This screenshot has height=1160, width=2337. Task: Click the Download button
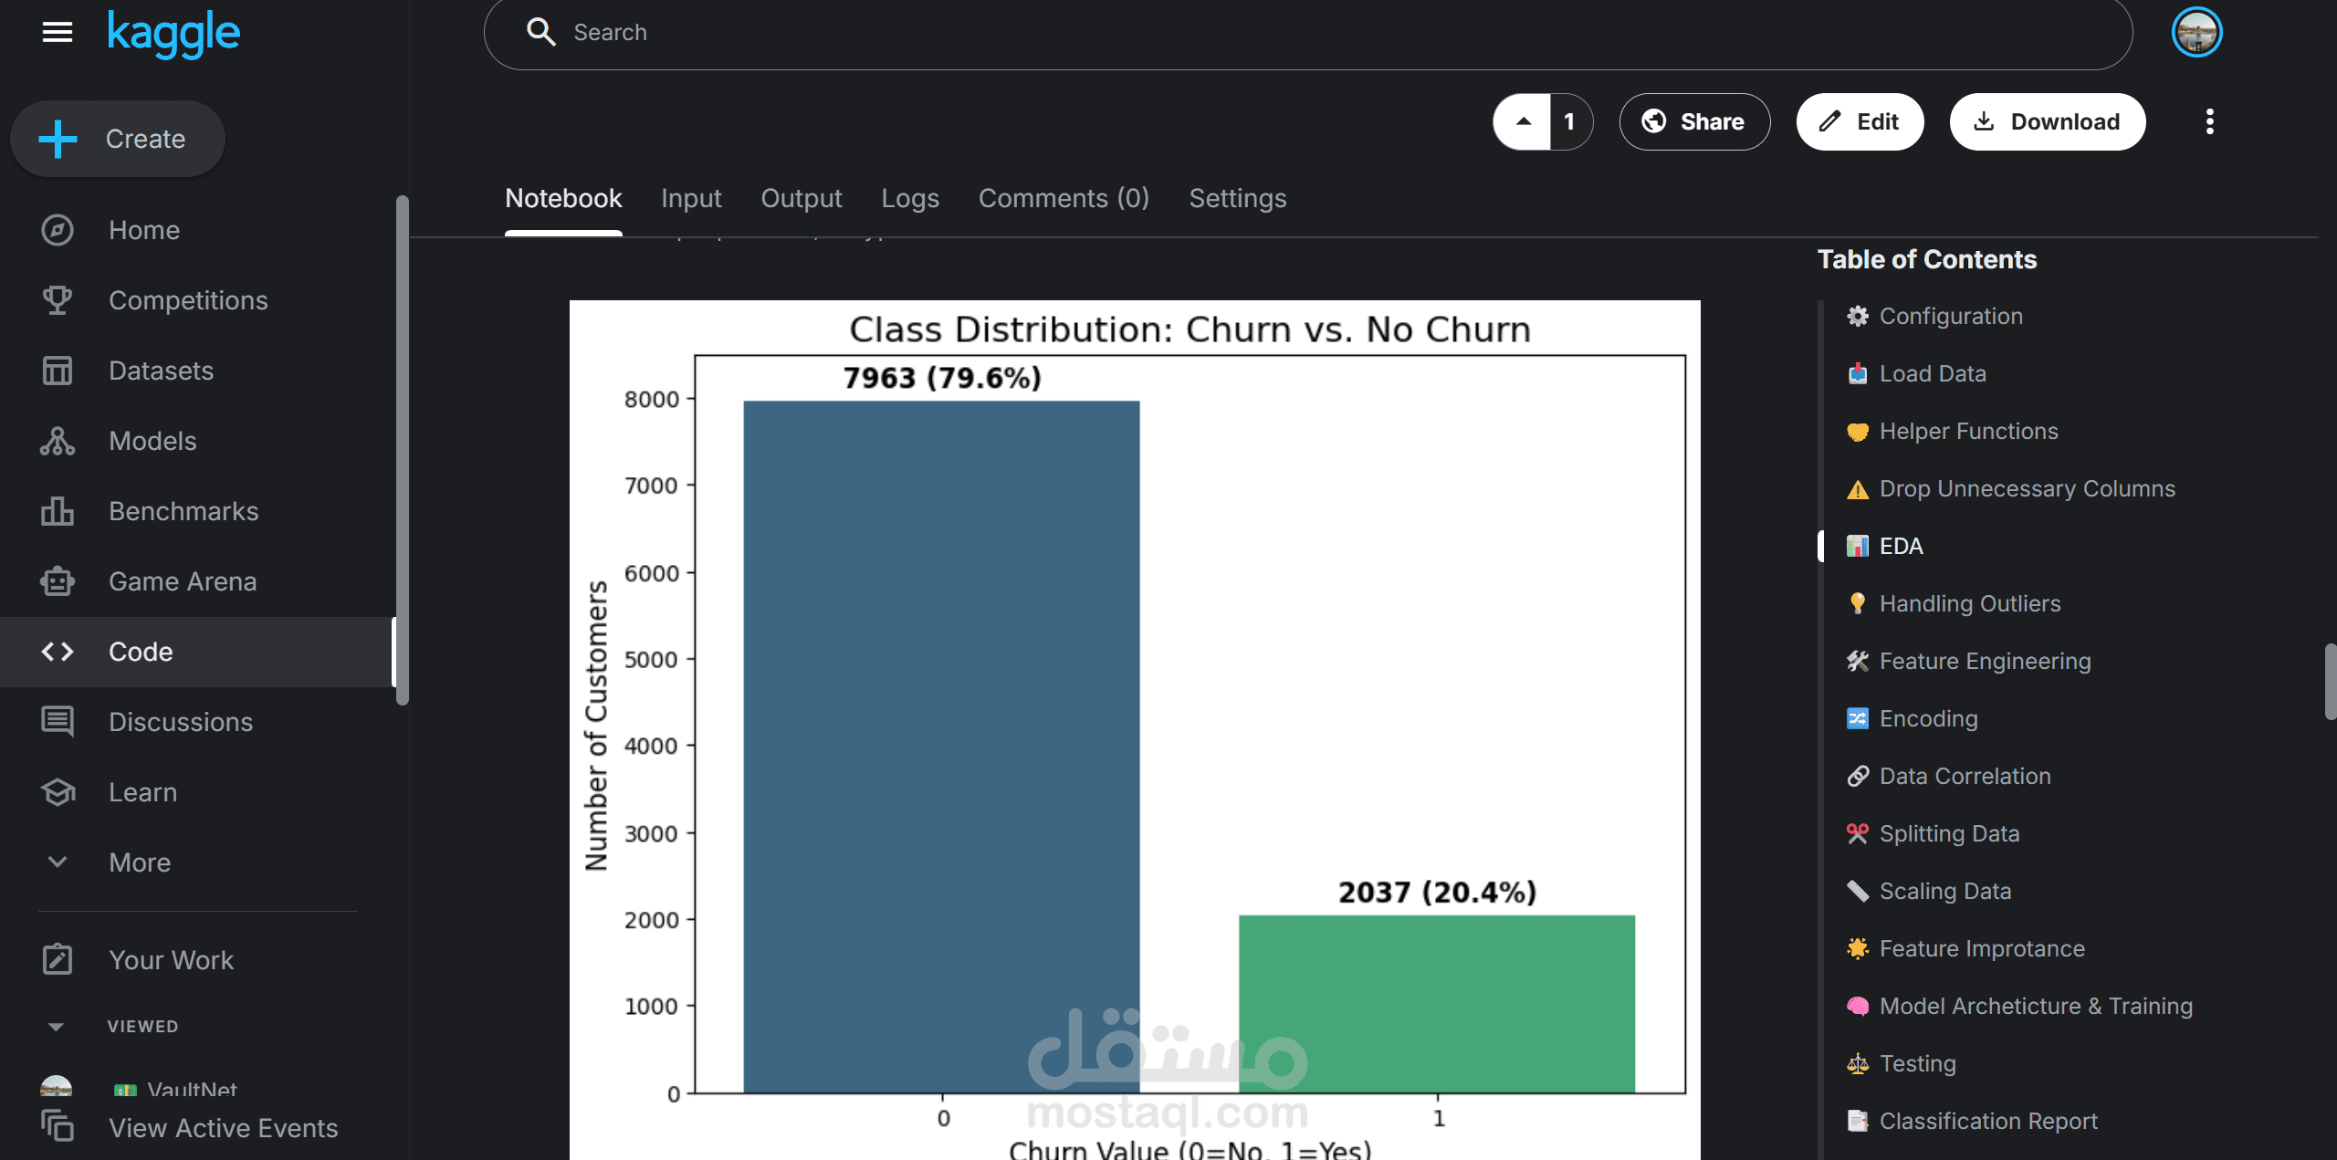coord(2047,121)
